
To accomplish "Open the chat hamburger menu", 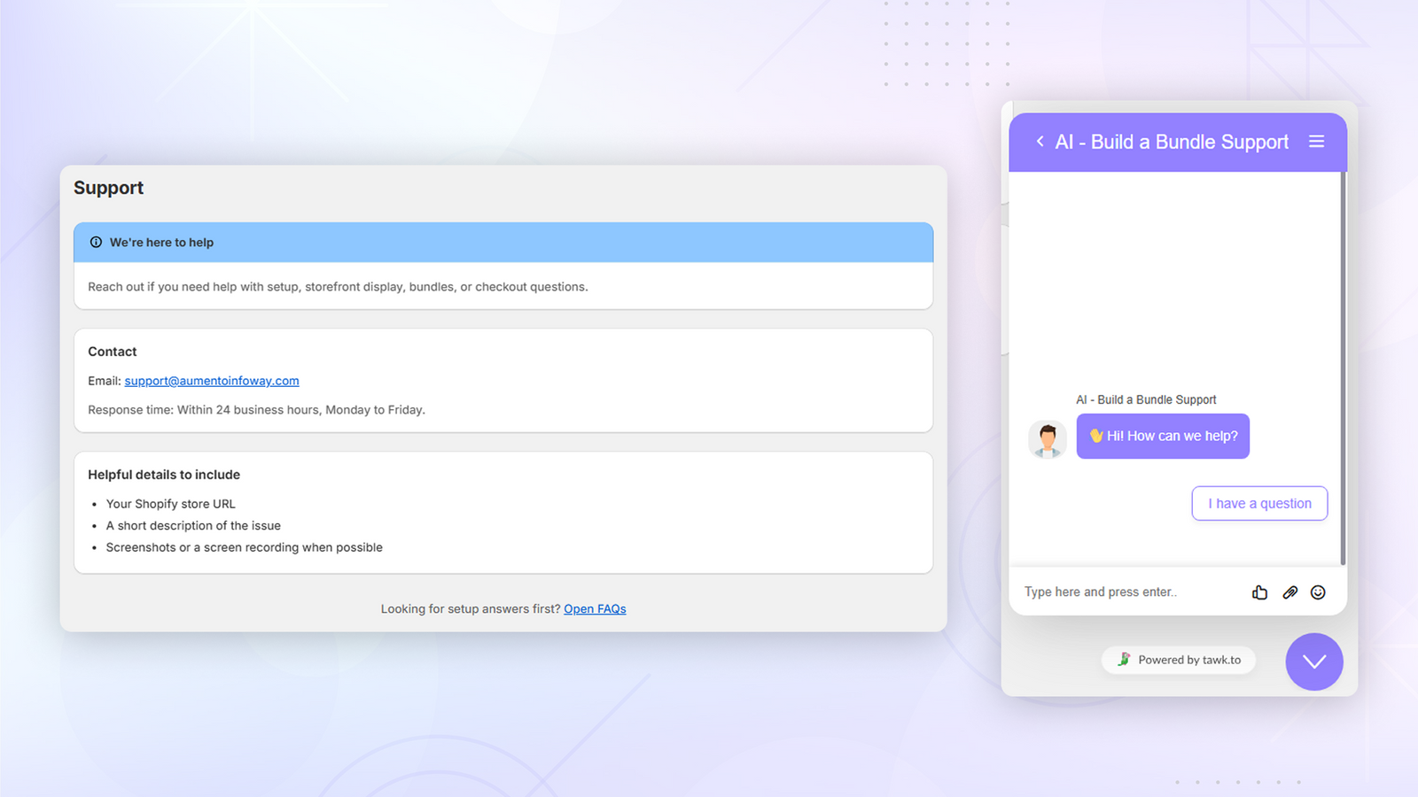I will coord(1316,142).
